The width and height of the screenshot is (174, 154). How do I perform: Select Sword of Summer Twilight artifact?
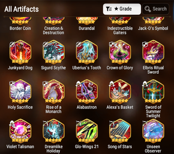coord(153,91)
